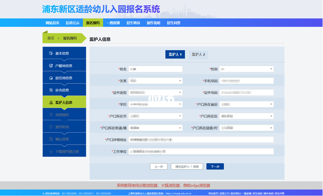323x196 pixels.
Task: Click 招生问答 in the footer links
Action: [x=280, y=193]
